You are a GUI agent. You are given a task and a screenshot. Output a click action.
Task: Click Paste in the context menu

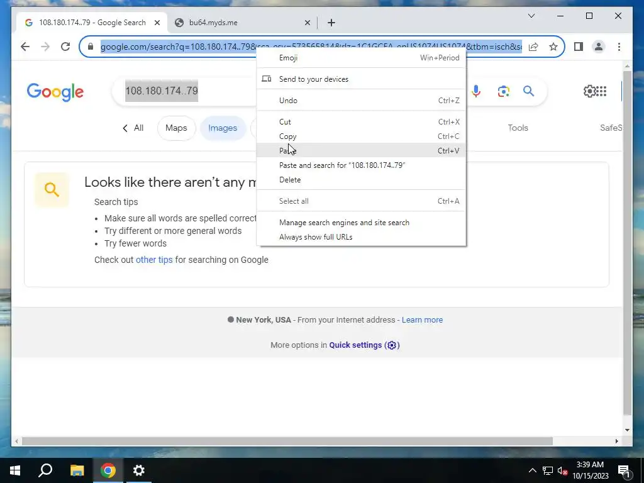361,151
